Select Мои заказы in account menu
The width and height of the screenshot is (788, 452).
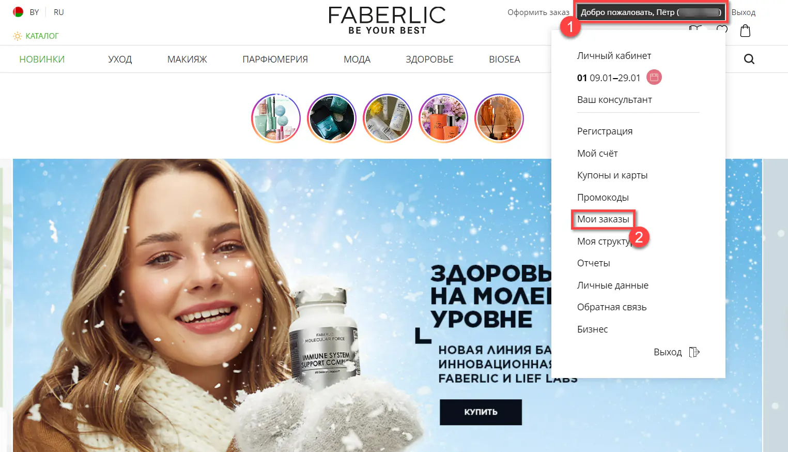(603, 219)
